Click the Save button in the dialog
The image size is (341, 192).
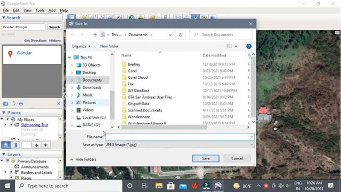click(x=206, y=158)
